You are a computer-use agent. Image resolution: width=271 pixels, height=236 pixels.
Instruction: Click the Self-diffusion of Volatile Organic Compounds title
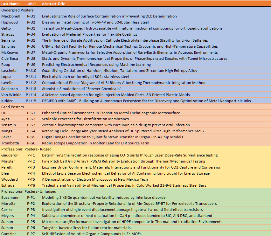coord(92,234)
